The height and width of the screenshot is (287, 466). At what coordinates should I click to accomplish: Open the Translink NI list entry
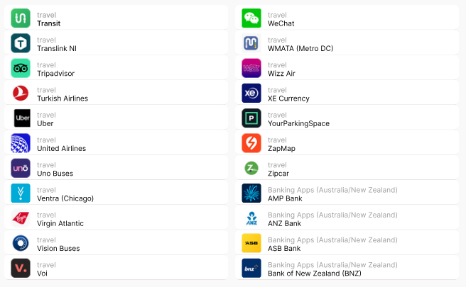click(117, 44)
